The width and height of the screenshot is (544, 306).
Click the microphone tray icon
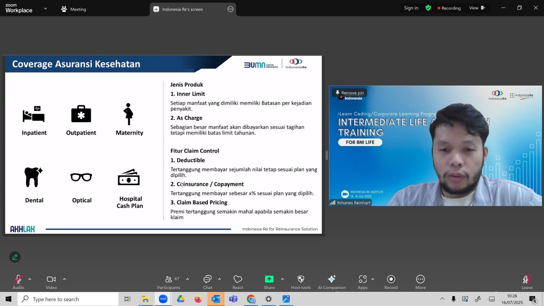point(454,299)
